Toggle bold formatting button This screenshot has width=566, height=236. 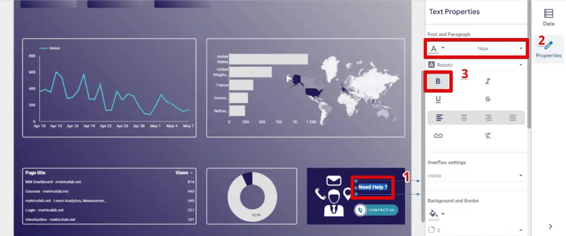(438, 82)
